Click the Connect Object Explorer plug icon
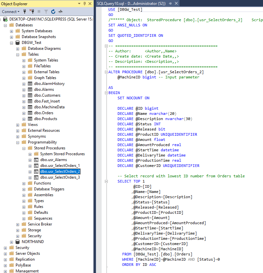 click(25, 11)
